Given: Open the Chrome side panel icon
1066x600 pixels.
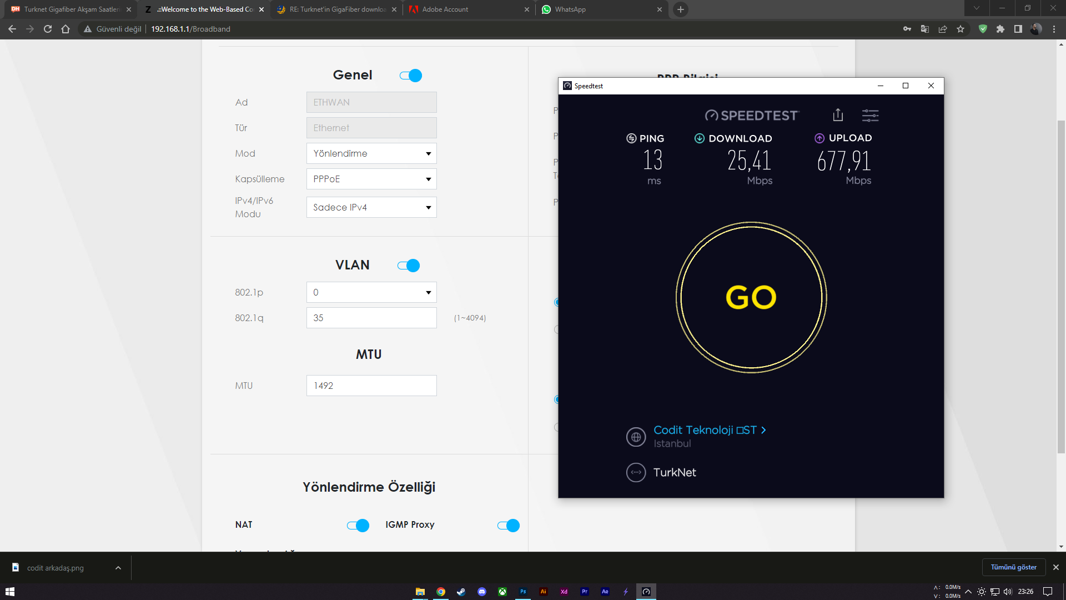Looking at the screenshot, I should click(x=1018, y=29).
